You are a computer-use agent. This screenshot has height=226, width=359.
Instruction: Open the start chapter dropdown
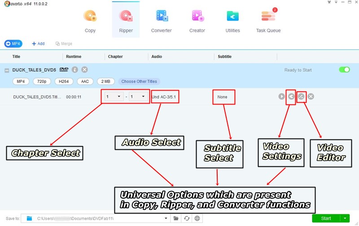pos(114,96)
